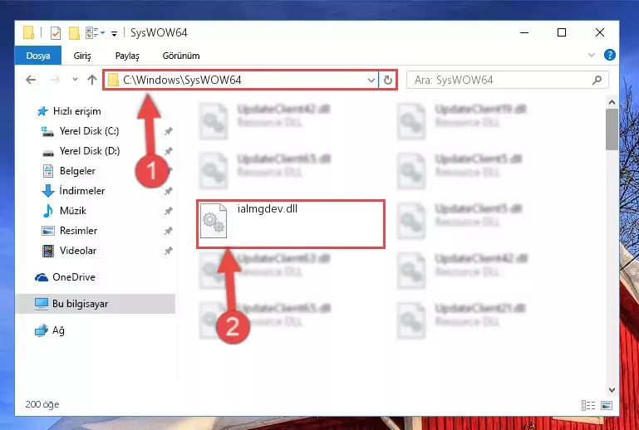The width and height of the screenshot is (639, 430).
Task: Switch to large icons view in status bar
Action: point(607,405)
